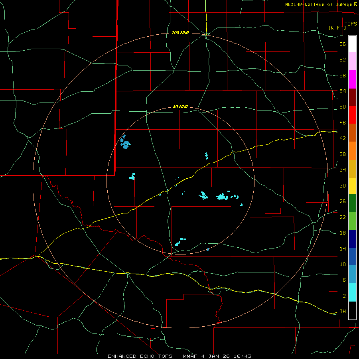Viewport: 359px width, 359px height.
Task: Click the 46 legend value
Action: pos(343,123)
